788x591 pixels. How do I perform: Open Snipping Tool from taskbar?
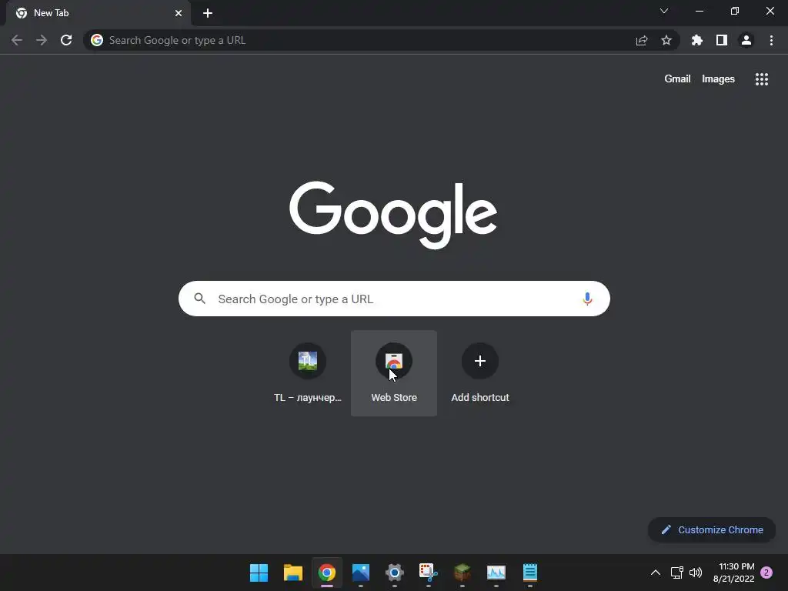click(428, 573)
